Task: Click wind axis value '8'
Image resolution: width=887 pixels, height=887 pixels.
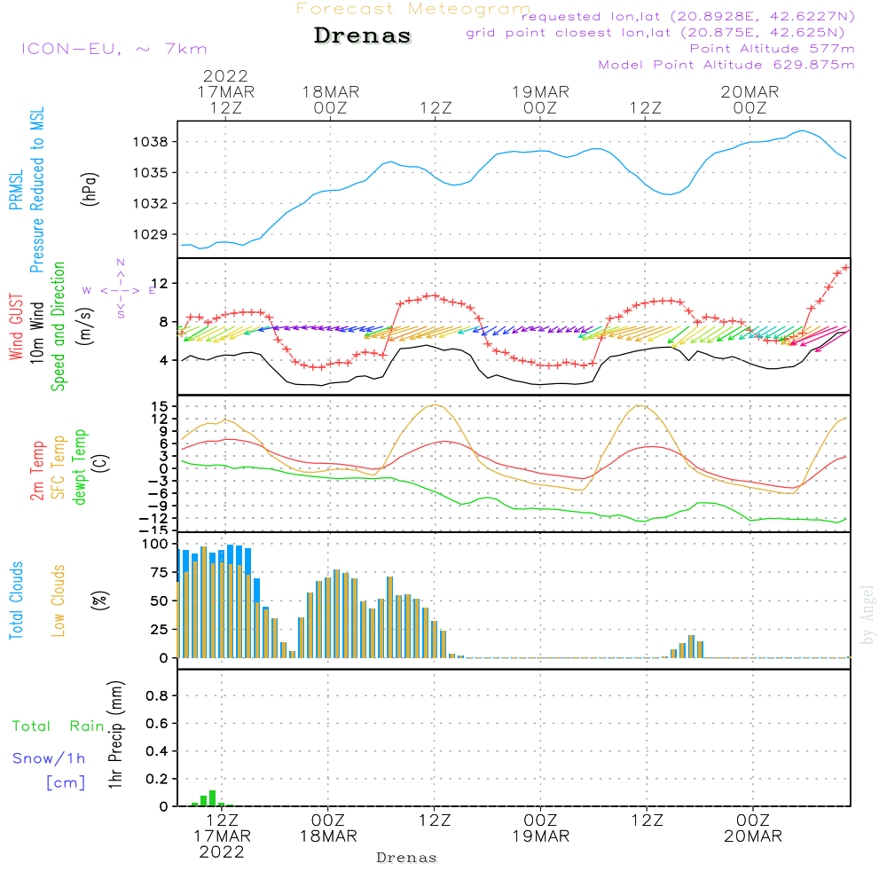Action: click(x=164, y=322)
